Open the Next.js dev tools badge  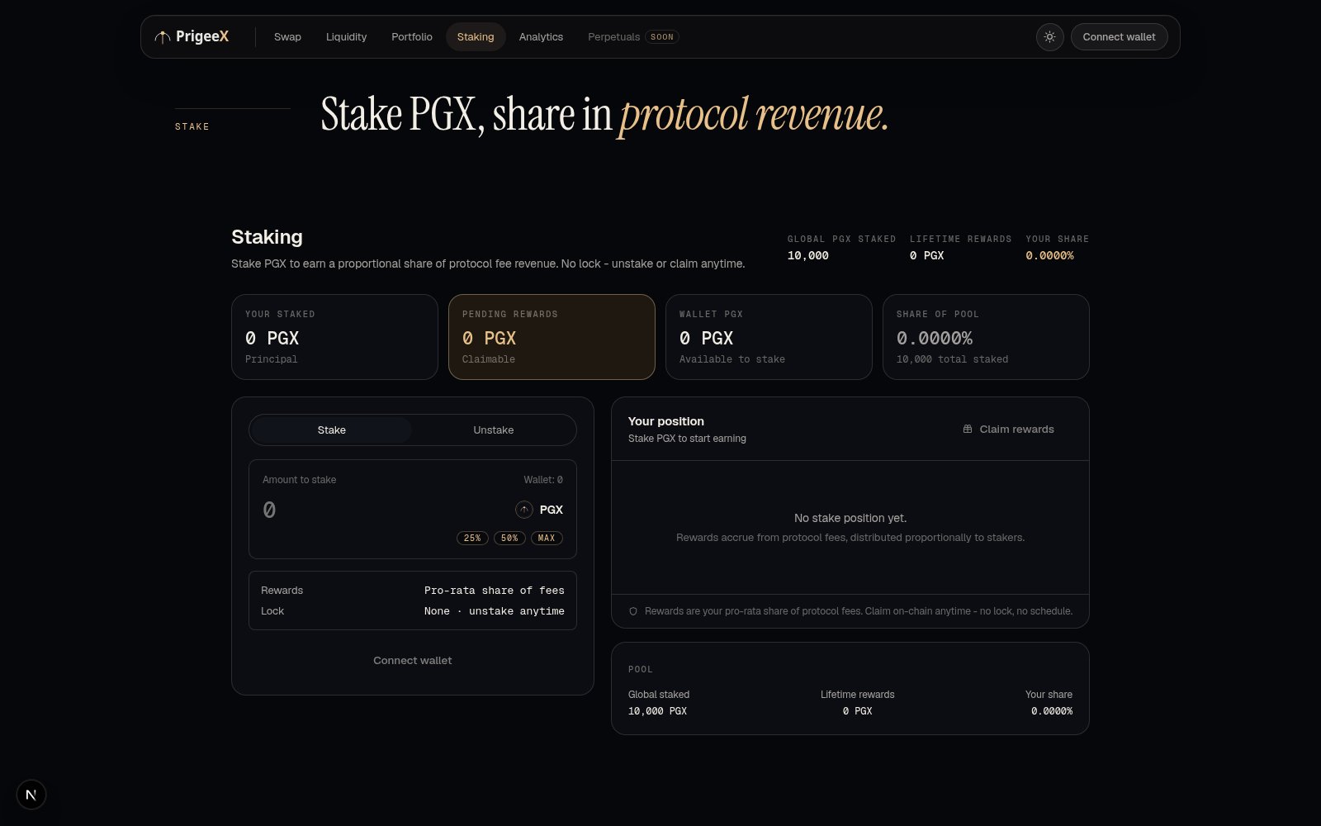(31, 795)
